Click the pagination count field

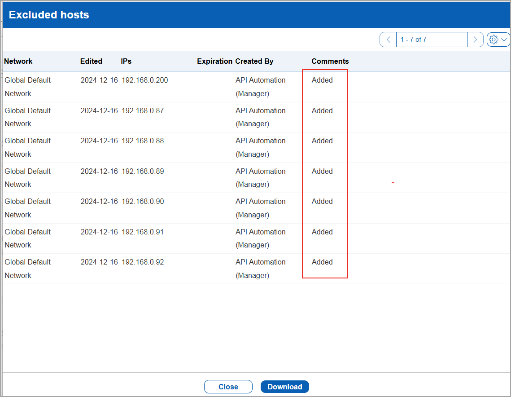[x=432, y=40]
